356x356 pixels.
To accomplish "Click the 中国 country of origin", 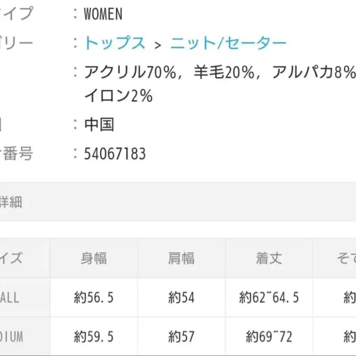I will point(99,125).
